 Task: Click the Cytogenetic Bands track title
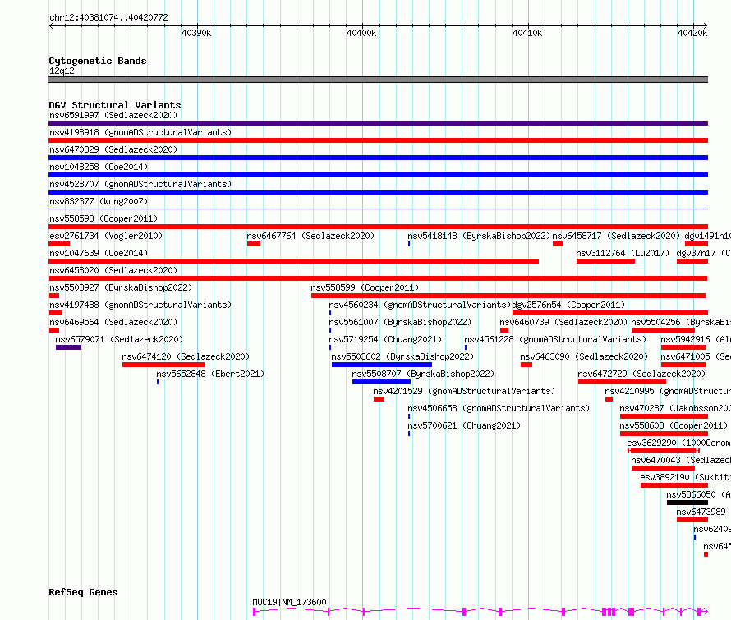(98, 61)
